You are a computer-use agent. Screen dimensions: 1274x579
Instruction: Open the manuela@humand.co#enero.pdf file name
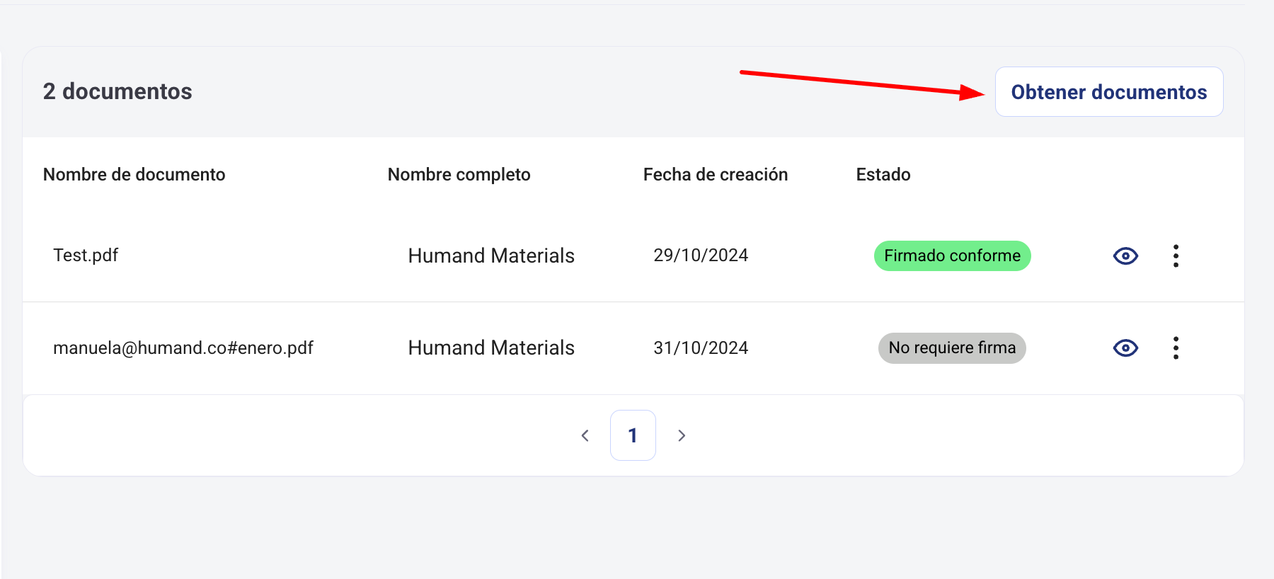tap(183, 348)
